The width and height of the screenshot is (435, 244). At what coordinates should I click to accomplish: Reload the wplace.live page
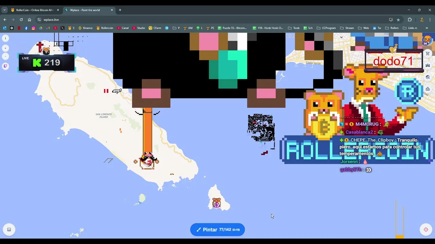coord(21,20)
